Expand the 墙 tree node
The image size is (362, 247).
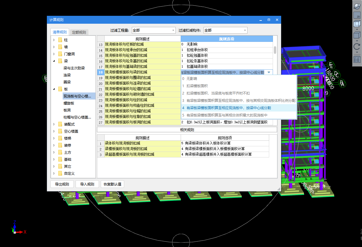click(54, 47)
